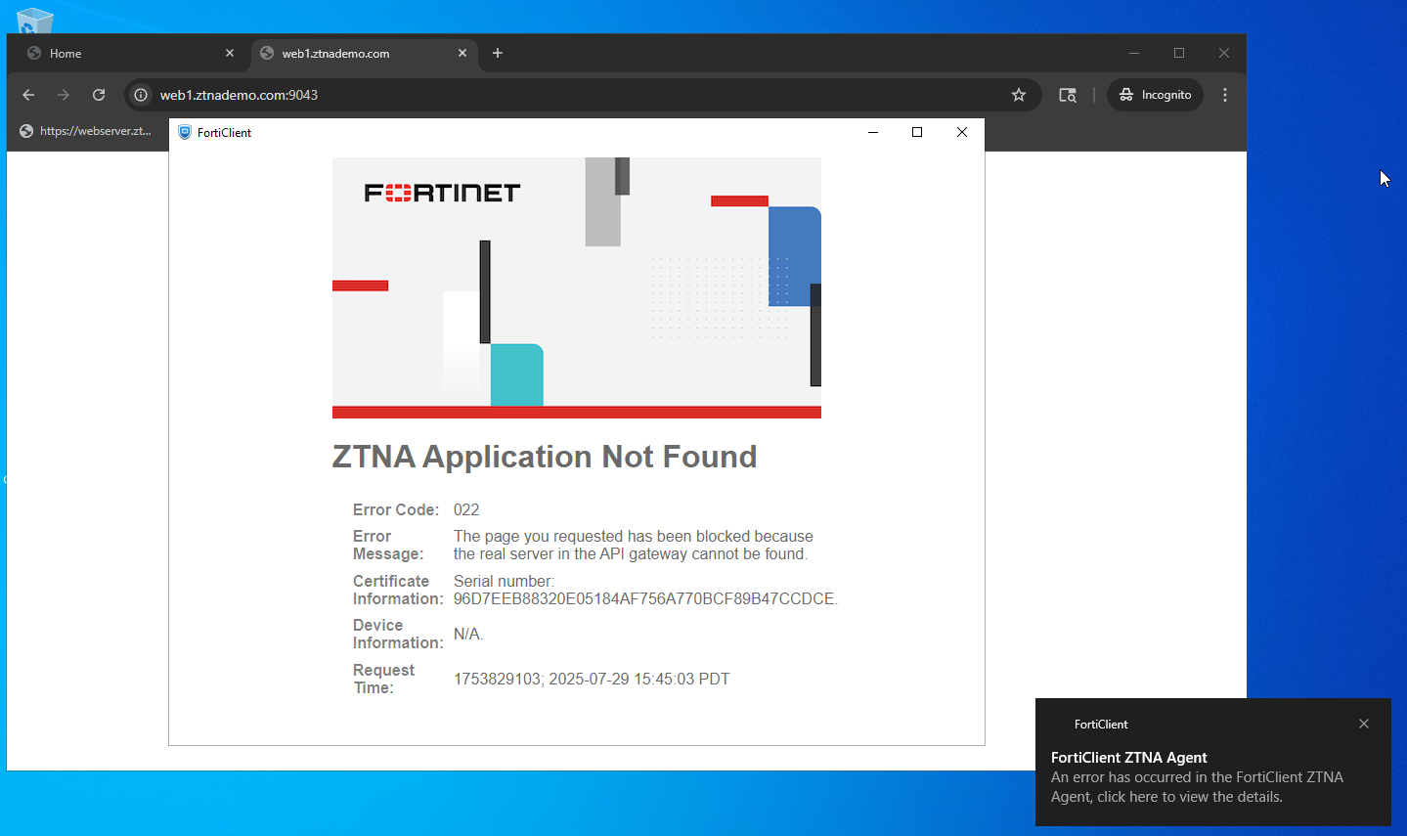Open a new Chrome tab

[498, 54]
